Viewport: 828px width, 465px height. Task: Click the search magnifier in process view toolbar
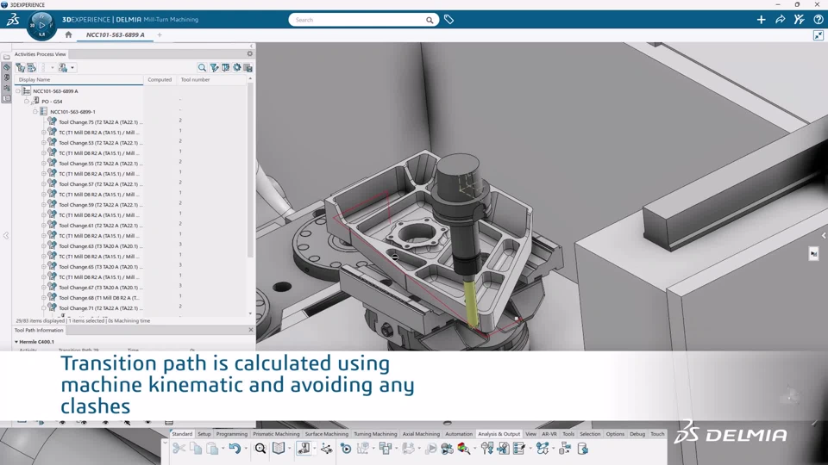point(202,67)
